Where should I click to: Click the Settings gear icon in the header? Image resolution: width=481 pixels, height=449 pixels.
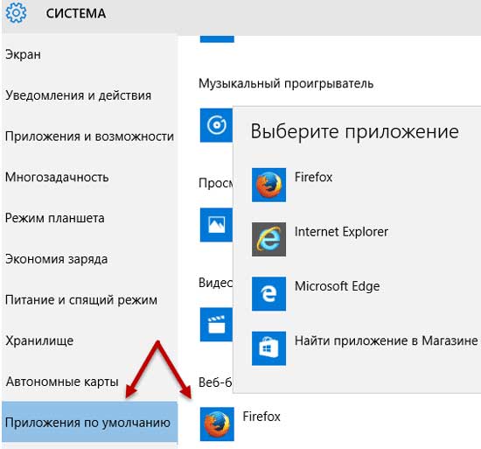16,12
